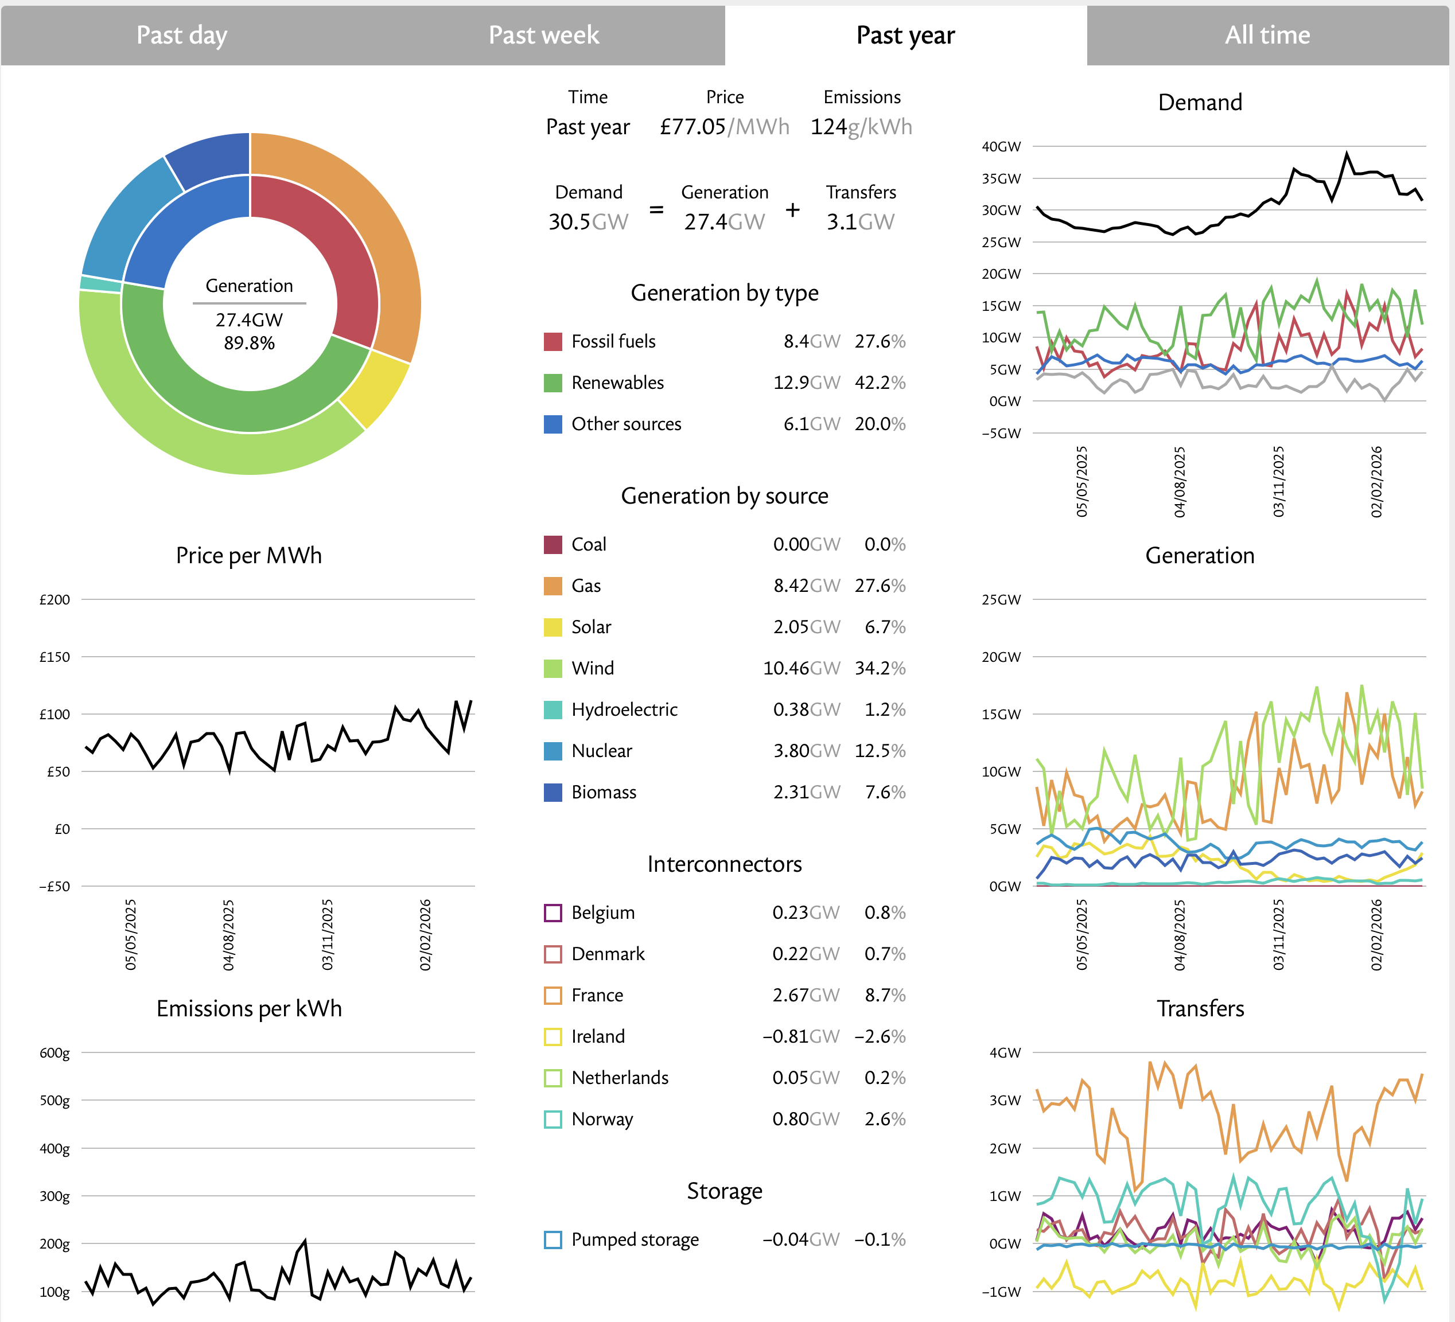The image size is (1455, 1322).
Task: Click the Belgium outlined purple box
Action: coord(553,913)
